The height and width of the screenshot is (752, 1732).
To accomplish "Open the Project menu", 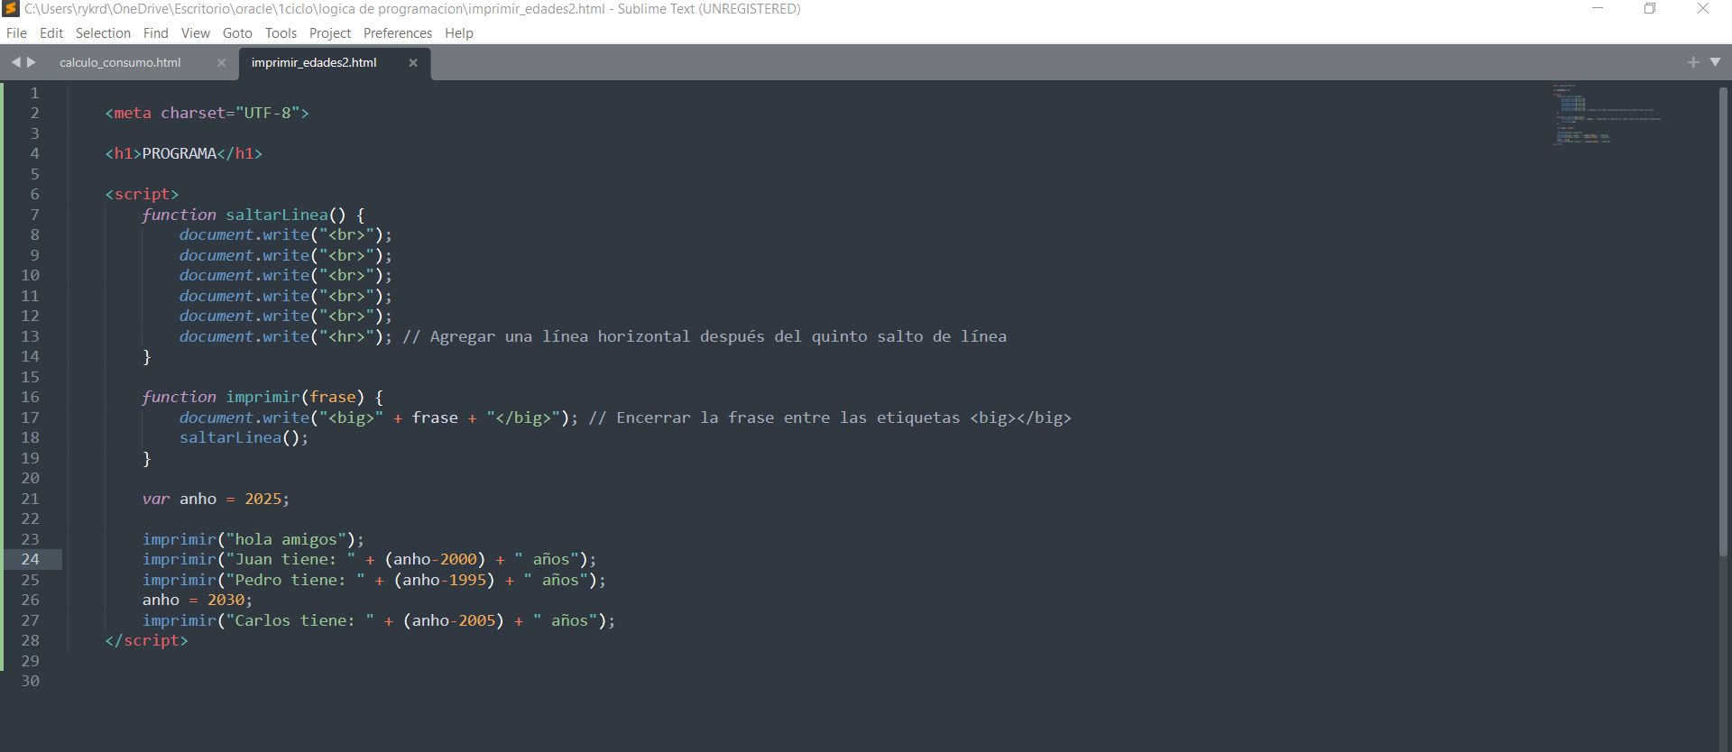I will coord(330,33).
